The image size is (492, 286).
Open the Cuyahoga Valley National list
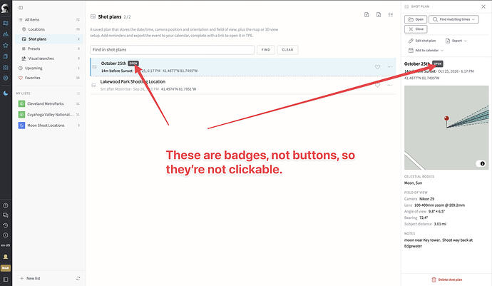pos(49,115)
